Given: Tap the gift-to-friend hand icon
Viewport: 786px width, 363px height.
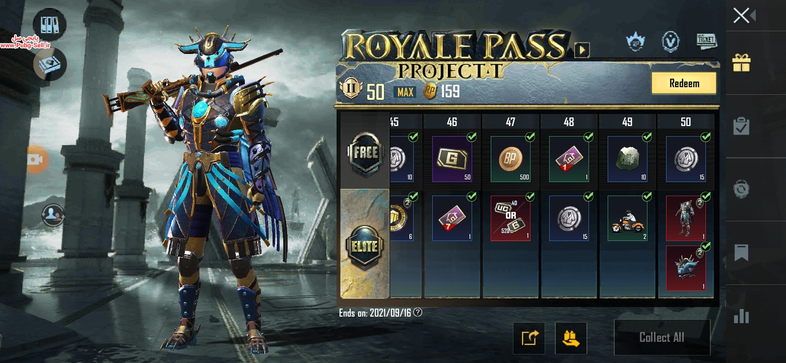Looking at the screenshot, I should (x=571, y=338).
